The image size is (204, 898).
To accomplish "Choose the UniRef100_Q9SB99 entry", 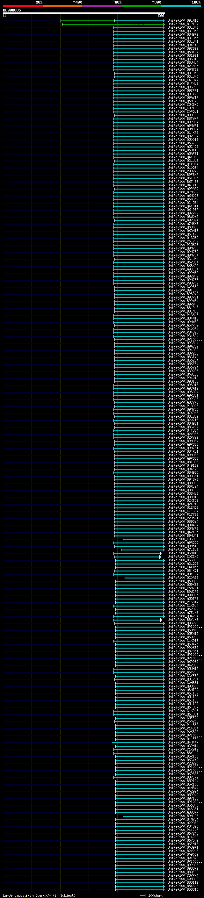I will (x=183, y=48).
